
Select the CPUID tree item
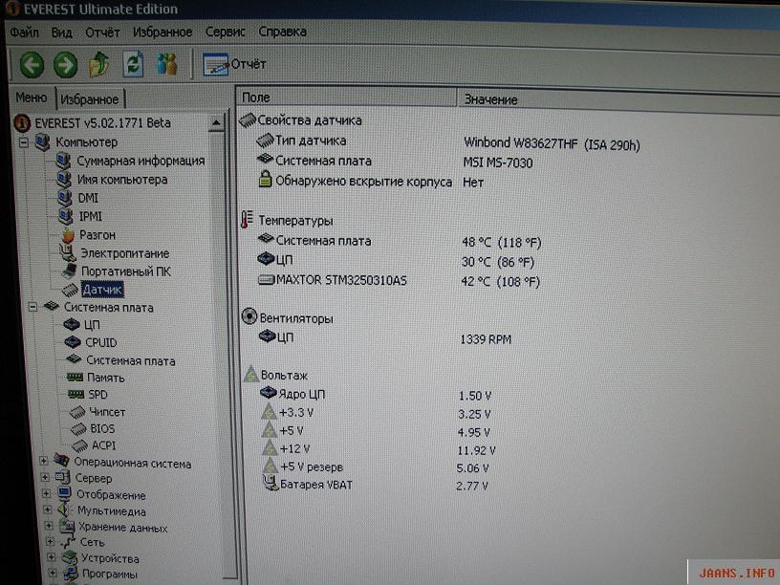(101, 343)
